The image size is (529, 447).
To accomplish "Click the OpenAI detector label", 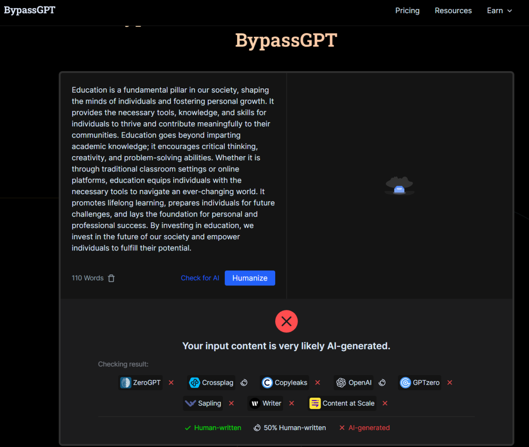I will [x=360, y=383].
